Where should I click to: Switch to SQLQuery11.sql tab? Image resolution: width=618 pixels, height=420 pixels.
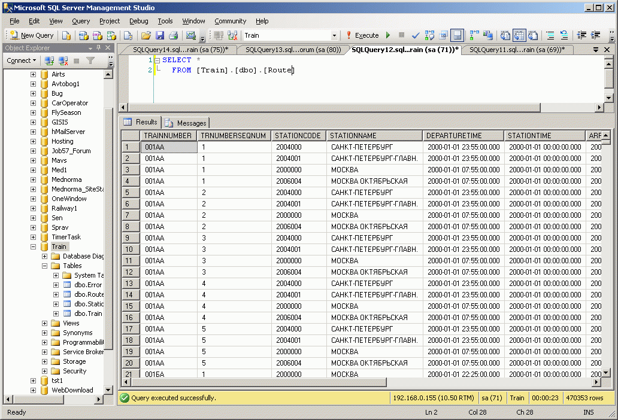(517, 50)
